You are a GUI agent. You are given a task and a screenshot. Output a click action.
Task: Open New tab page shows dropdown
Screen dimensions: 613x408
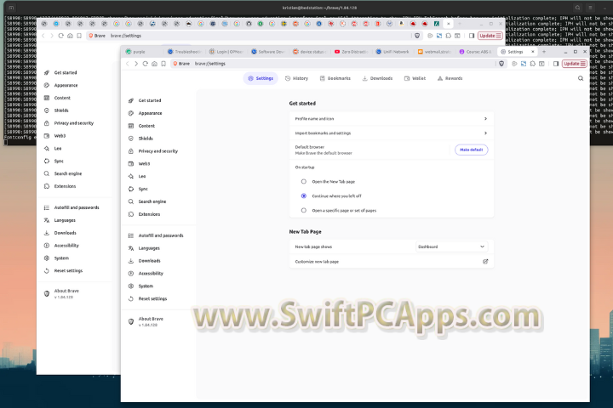pyautogui.click(x=451, y=246)
